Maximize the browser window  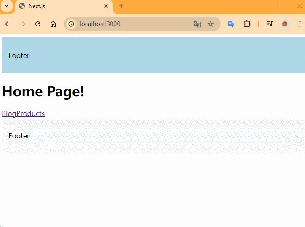[x=280, y=6]
